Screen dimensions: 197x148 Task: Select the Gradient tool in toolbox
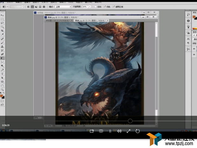(x=2, y=58)
